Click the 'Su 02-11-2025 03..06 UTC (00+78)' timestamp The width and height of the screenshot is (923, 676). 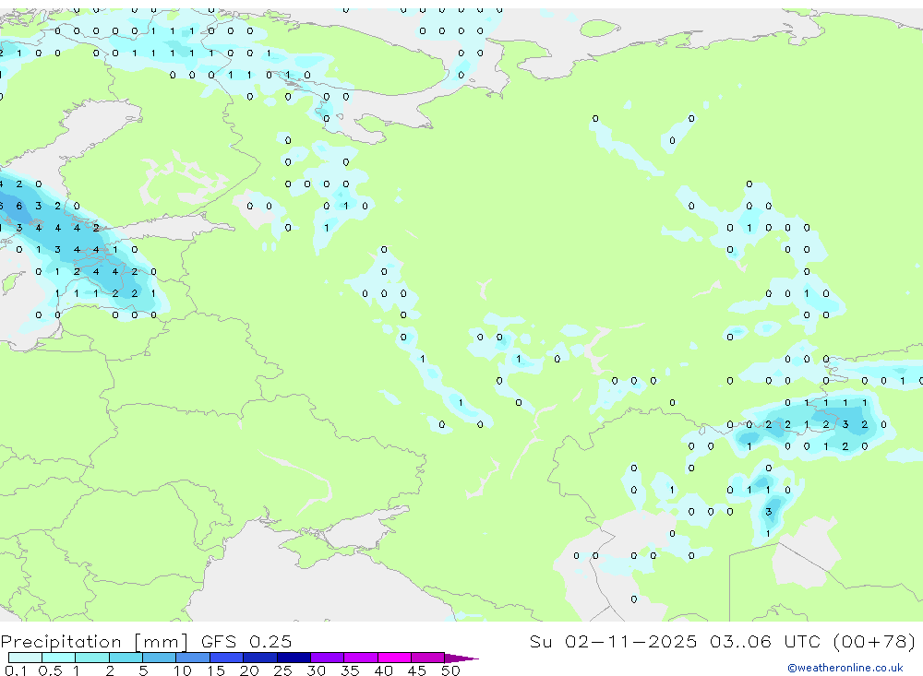click(723, 641)
